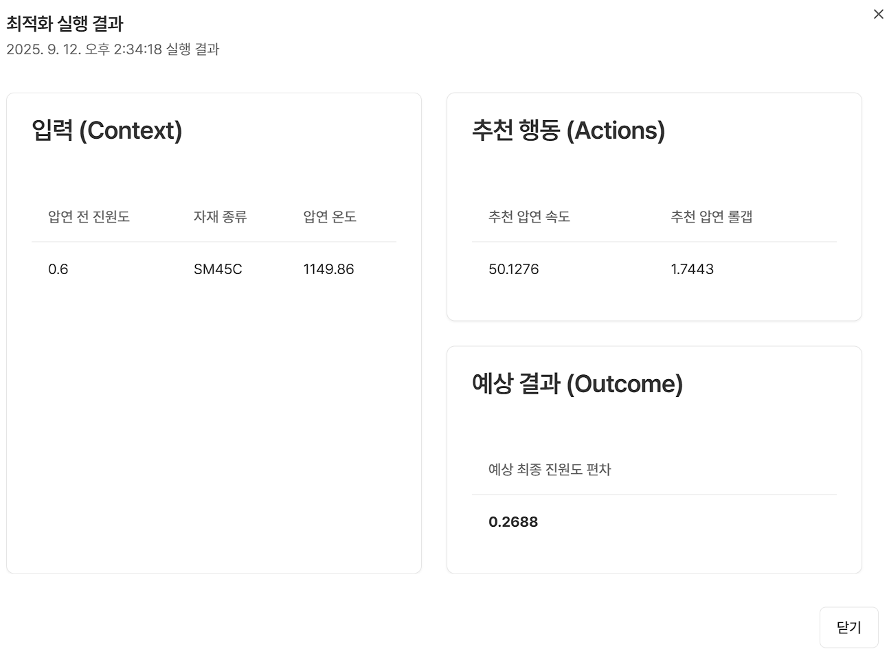Click the 1149.86 temperature value
Image resolution: width=889 pixels, height=658 pixels.
coord(328,269)
